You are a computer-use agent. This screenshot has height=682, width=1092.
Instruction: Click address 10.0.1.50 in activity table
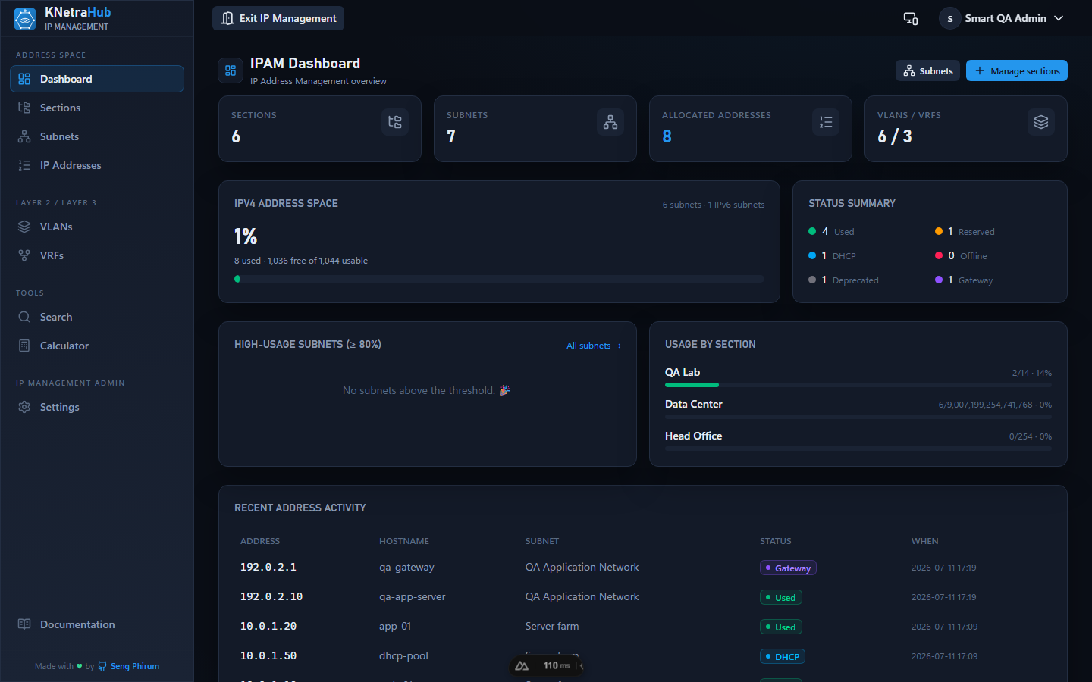pos(268,655)
